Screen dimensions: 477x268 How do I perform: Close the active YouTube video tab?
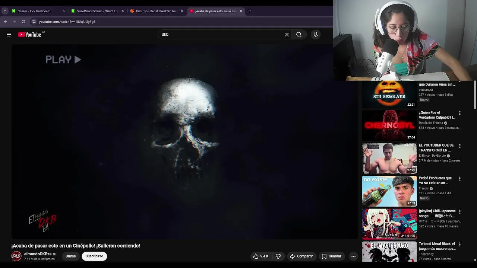point(241,11)
